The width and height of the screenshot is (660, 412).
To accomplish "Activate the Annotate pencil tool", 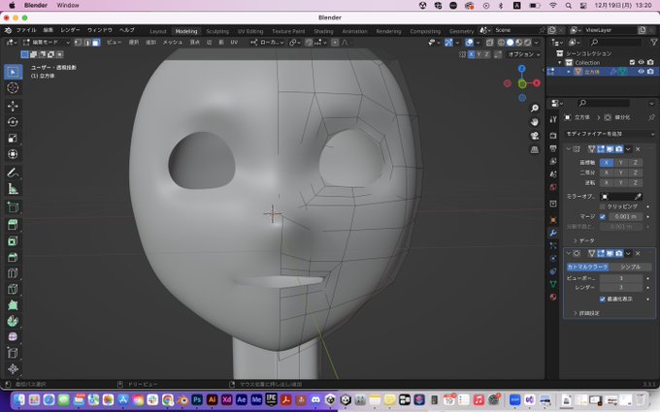I will tap(13, 173).
